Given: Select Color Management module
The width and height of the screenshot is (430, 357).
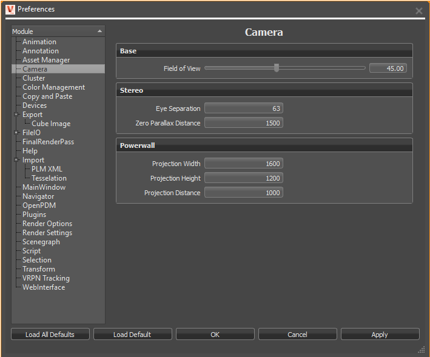Looking at the screenshot, I should 54,87.
